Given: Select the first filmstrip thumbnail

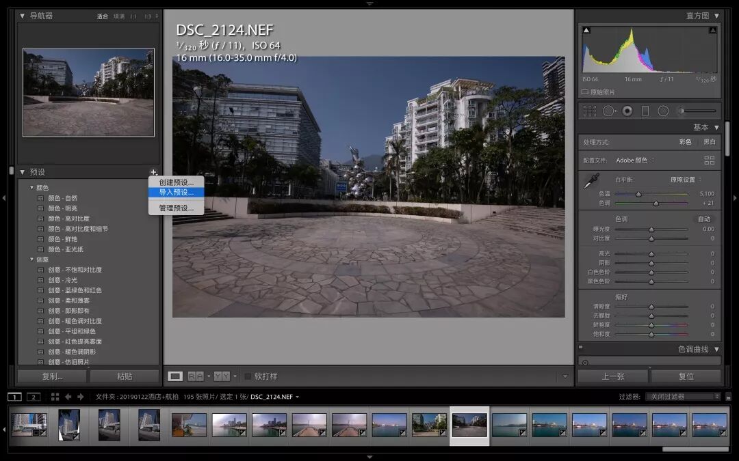Looking at the screenshot, I should (29, 425).
